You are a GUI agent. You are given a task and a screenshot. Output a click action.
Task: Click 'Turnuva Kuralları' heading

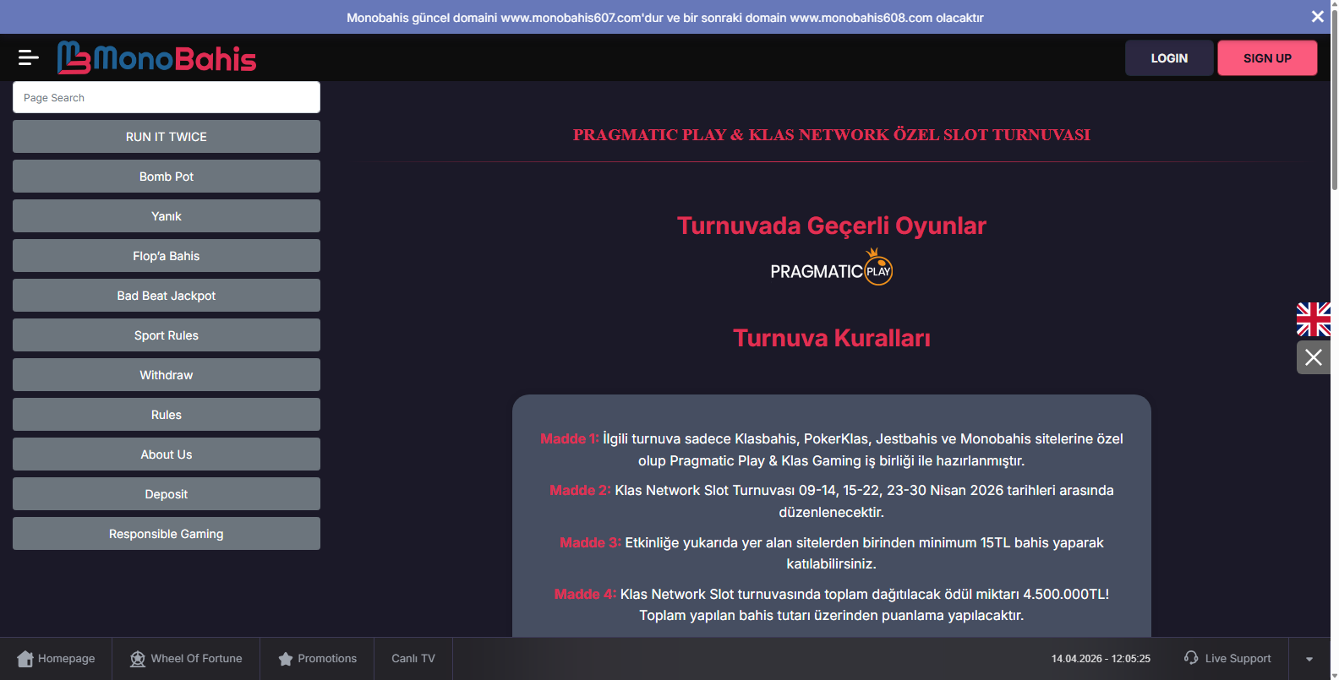(832, 338)
